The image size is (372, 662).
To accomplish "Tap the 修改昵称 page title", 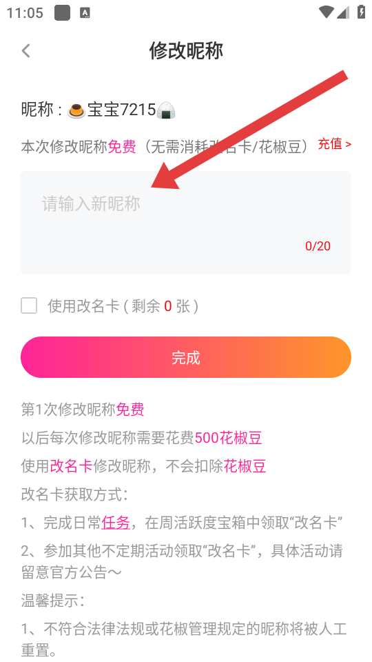I will pyautogui.click(x=186, y=50).
